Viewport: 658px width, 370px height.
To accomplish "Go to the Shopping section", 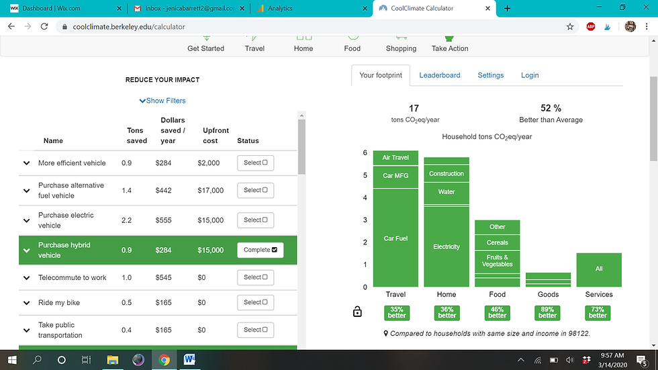I will point(402,45).
